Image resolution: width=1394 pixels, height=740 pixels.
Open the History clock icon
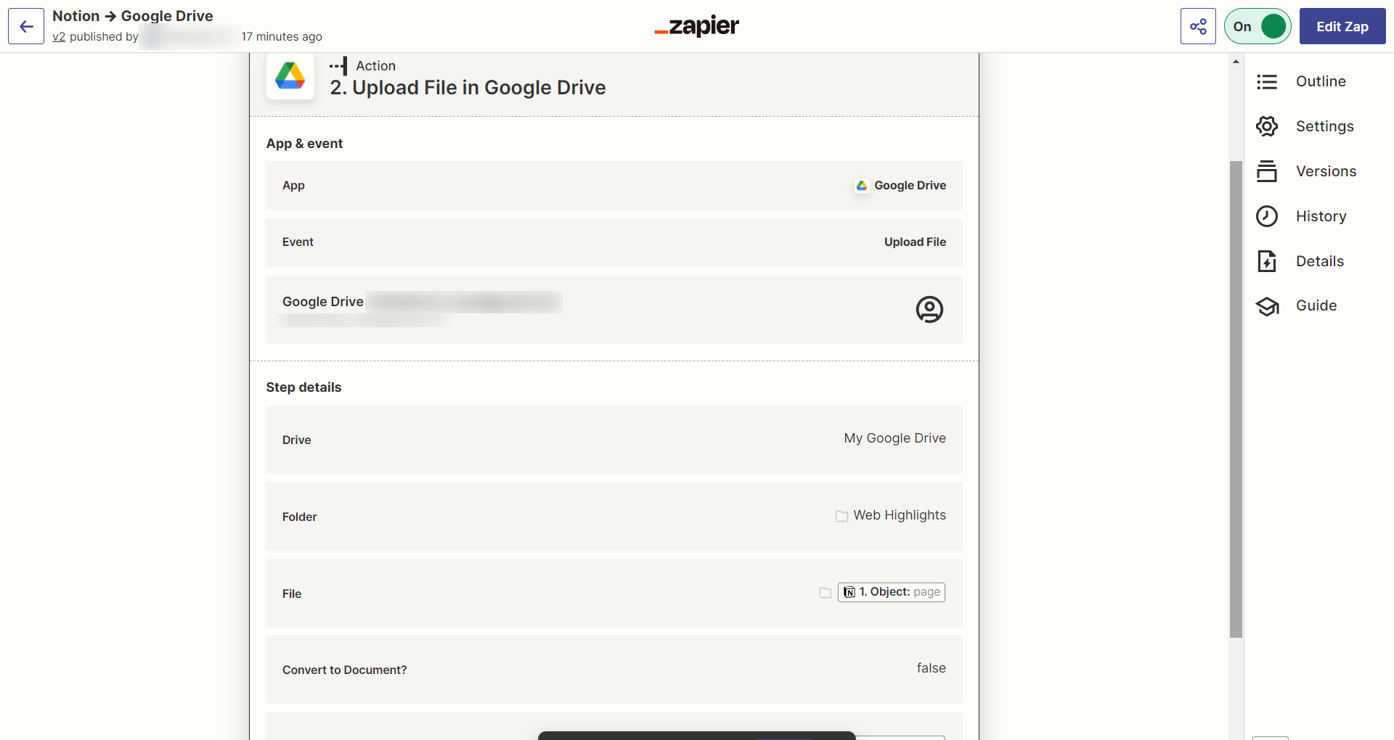1267,216
